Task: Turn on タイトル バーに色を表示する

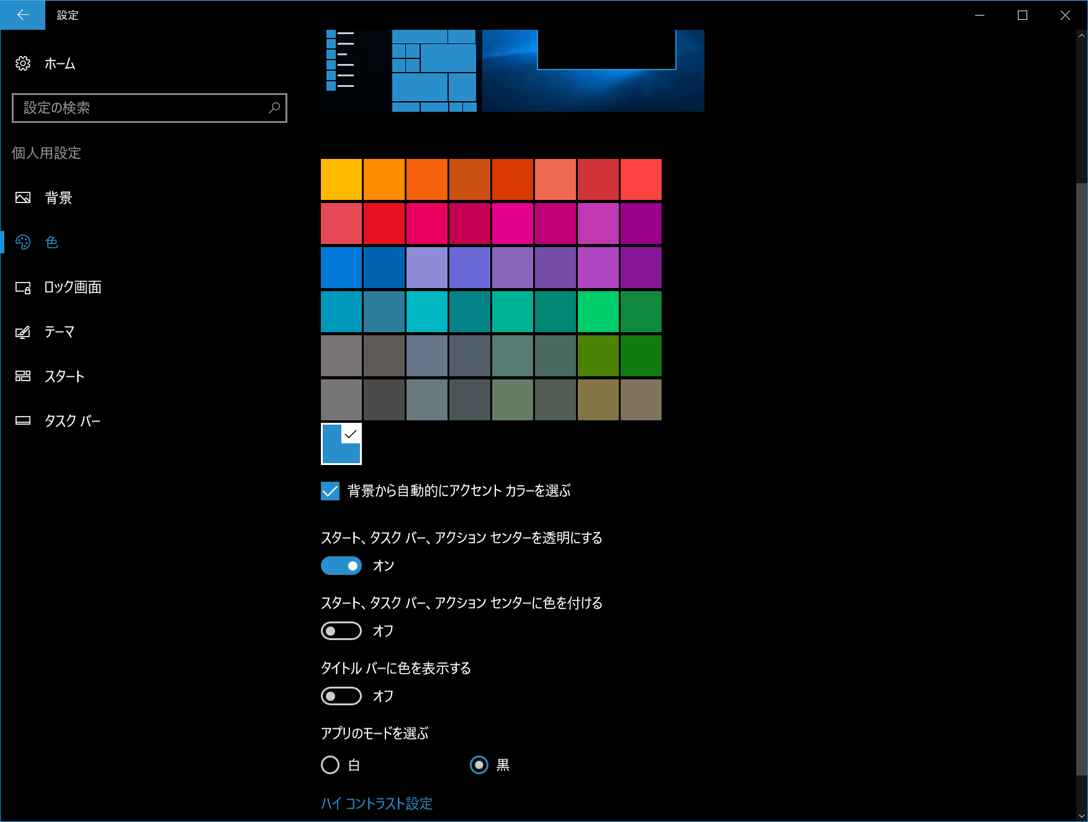Action: tap(341, 696)
